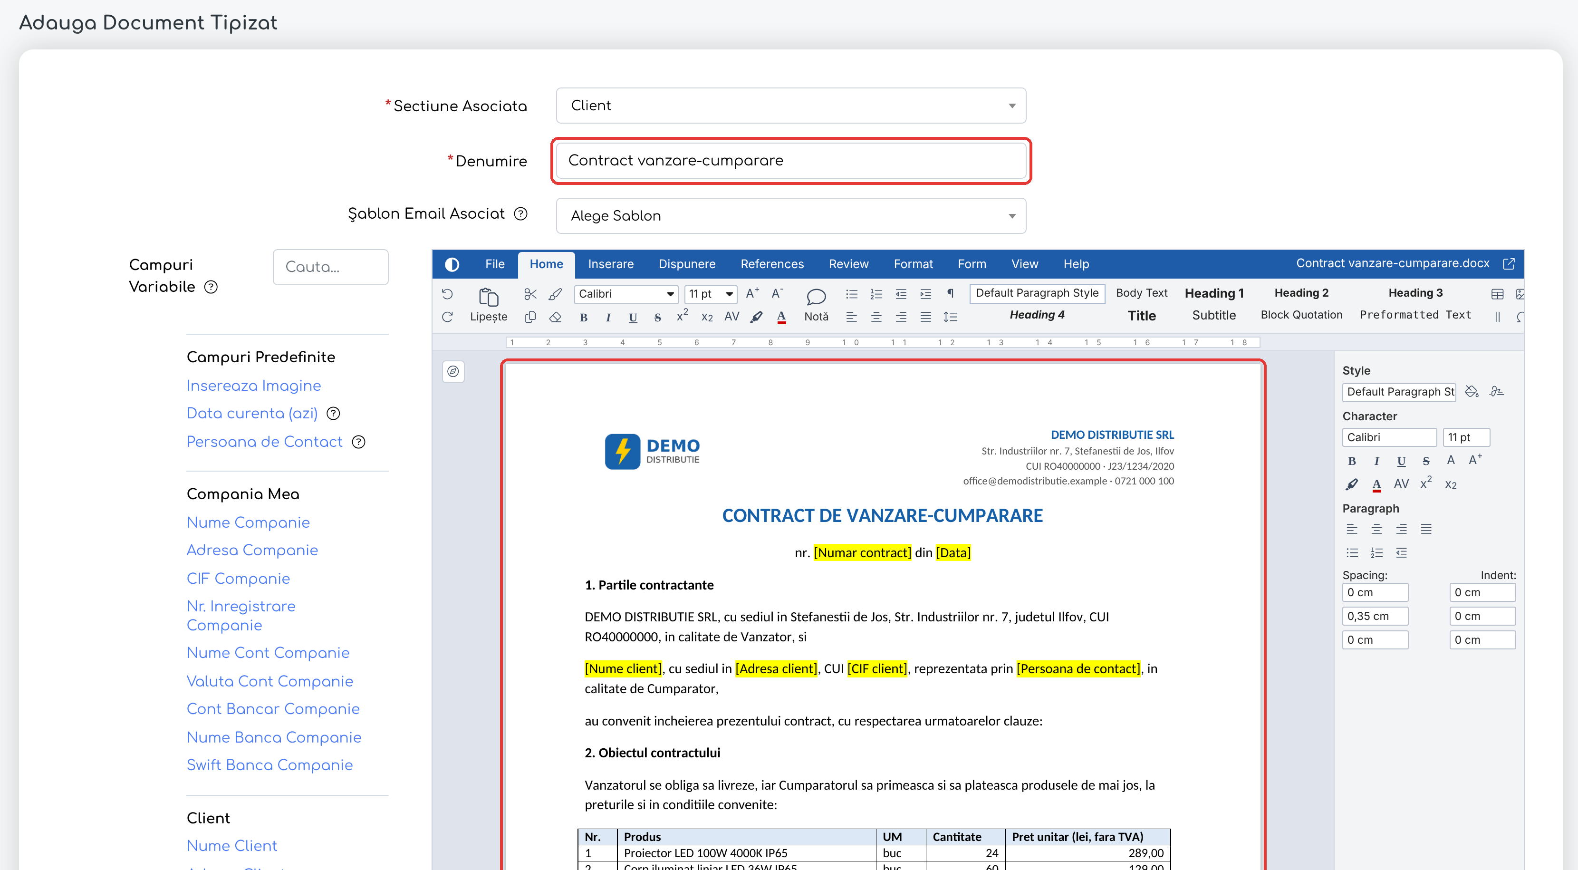Open the sidebar Default Paragraph Style box
This screenshot has height=870, width=1578.
point(1398,392)
